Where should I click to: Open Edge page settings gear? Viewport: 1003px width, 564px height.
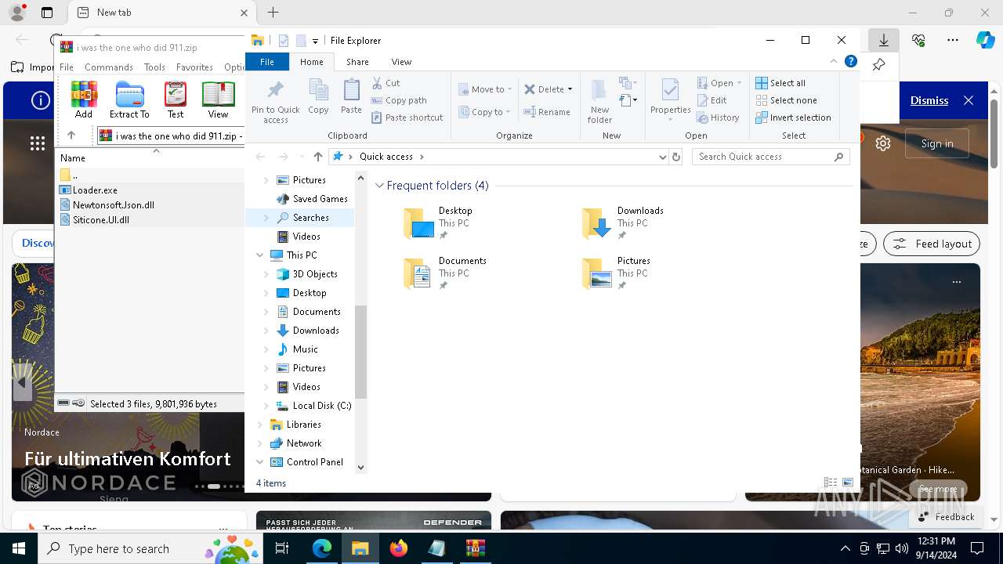pyautogui.click(x=883, y=143)
